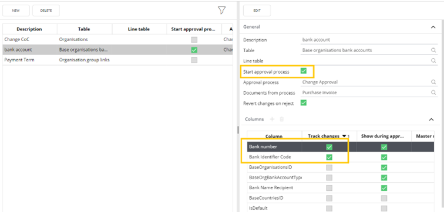Click the Description input field

coord(369,40)
